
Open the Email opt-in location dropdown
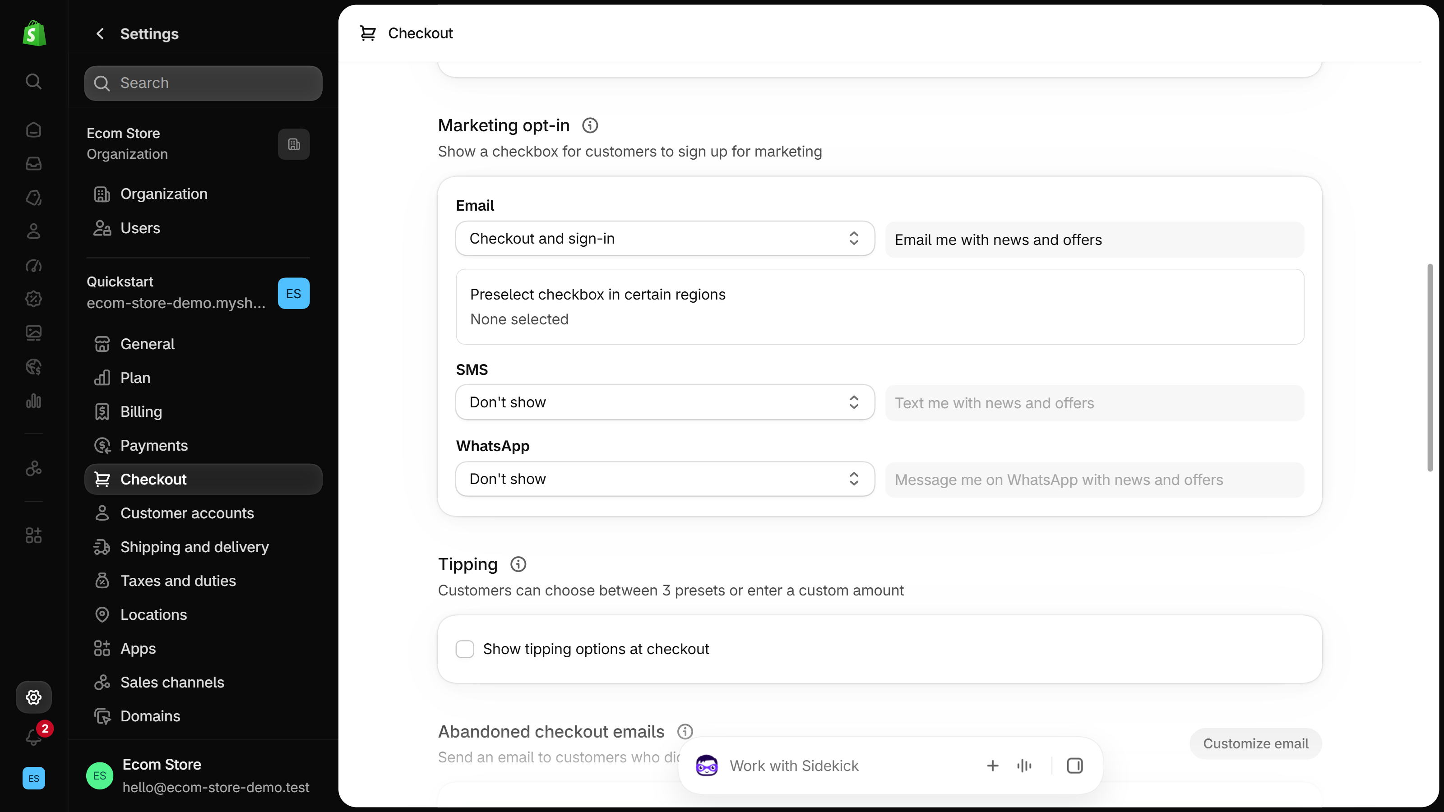coord(665,239)
